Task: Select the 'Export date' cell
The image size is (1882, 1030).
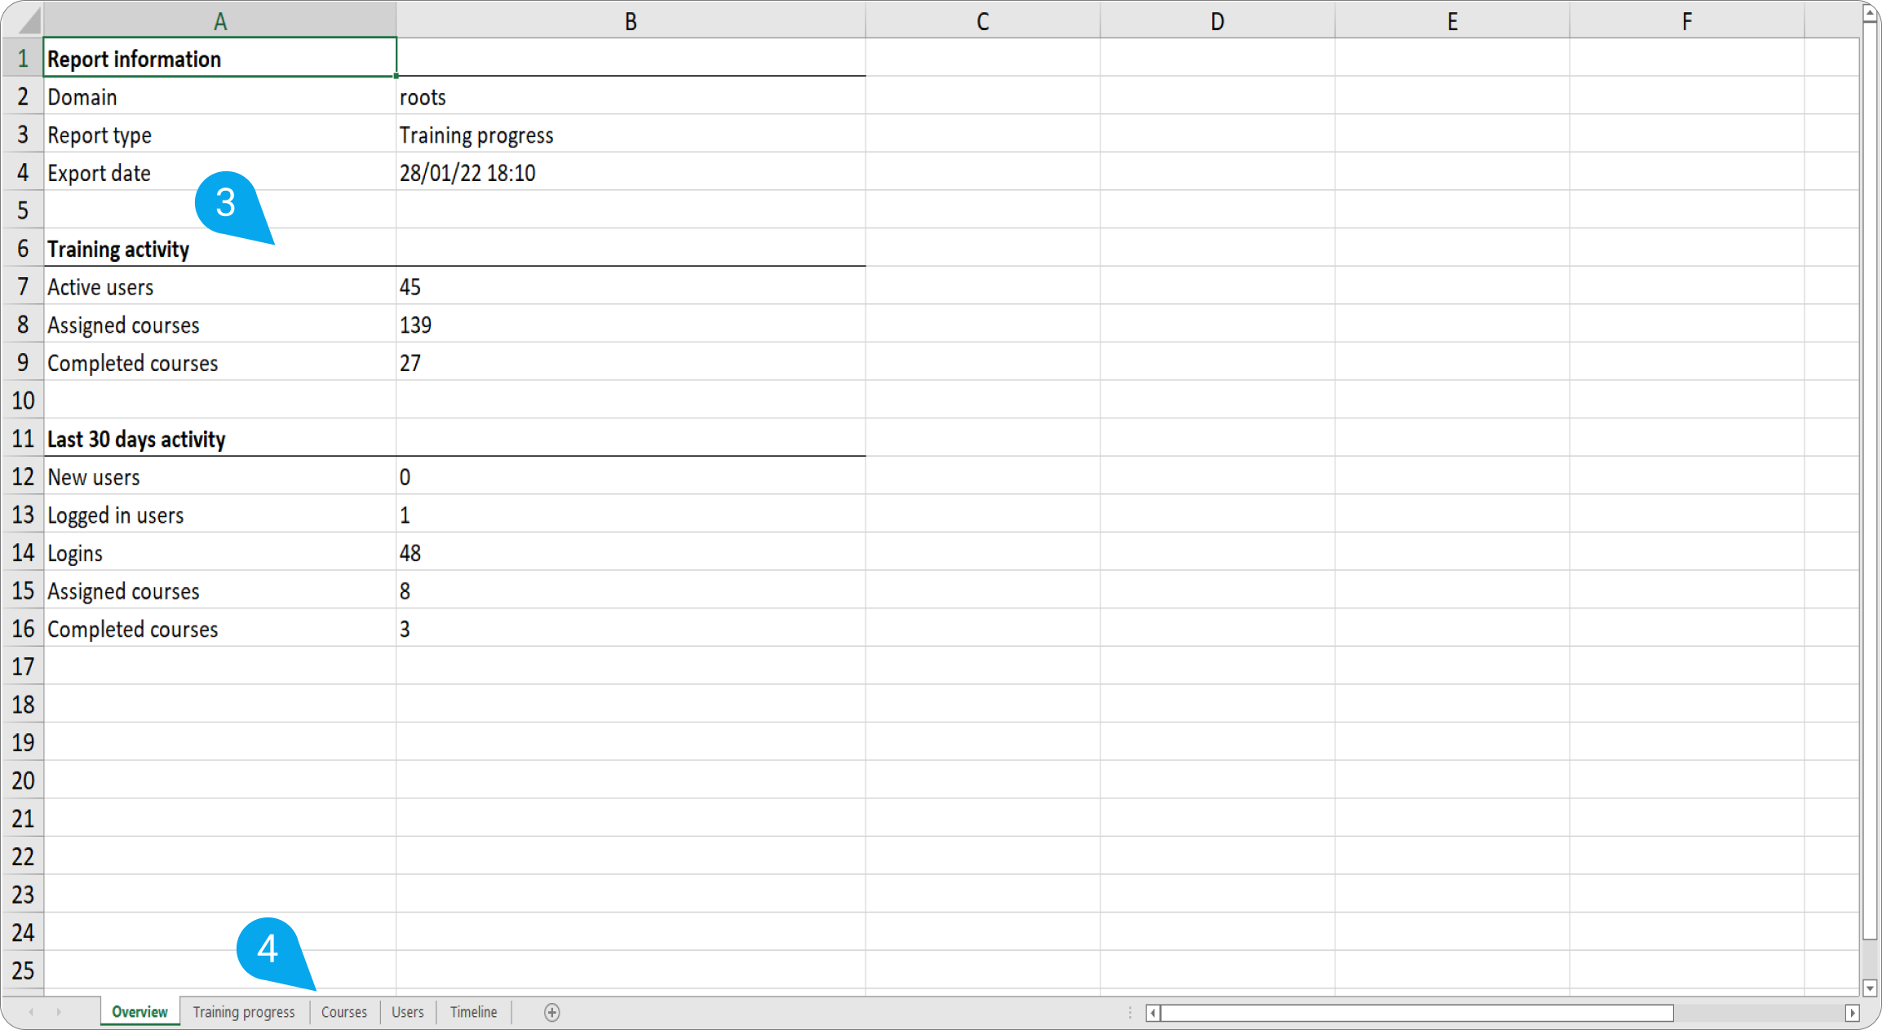Action: [220, 173]
